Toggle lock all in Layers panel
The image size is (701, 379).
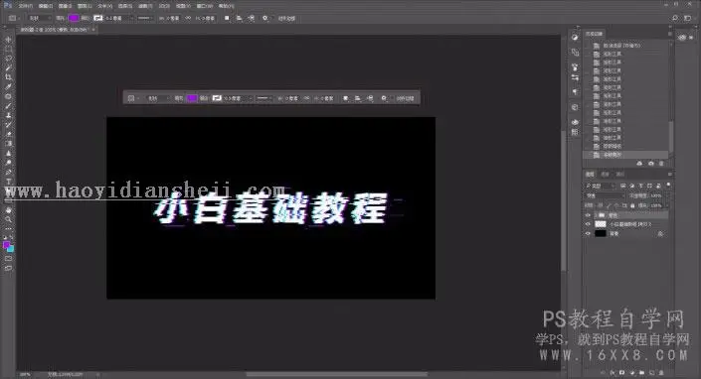click(632, 205)
